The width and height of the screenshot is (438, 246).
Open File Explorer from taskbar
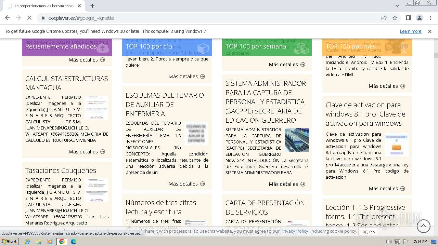tap(39, 242)
